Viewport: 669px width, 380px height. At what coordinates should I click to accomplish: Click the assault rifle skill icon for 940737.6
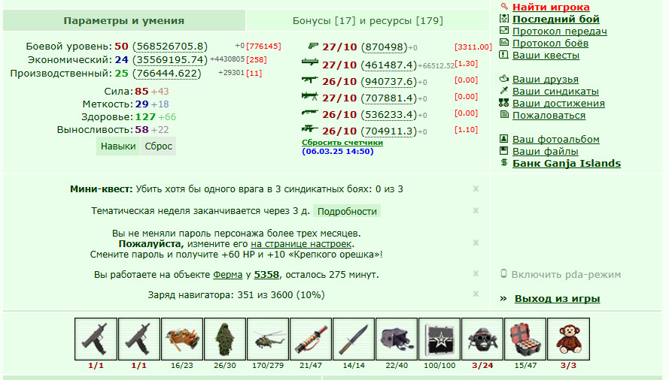[x=310, y=80]
